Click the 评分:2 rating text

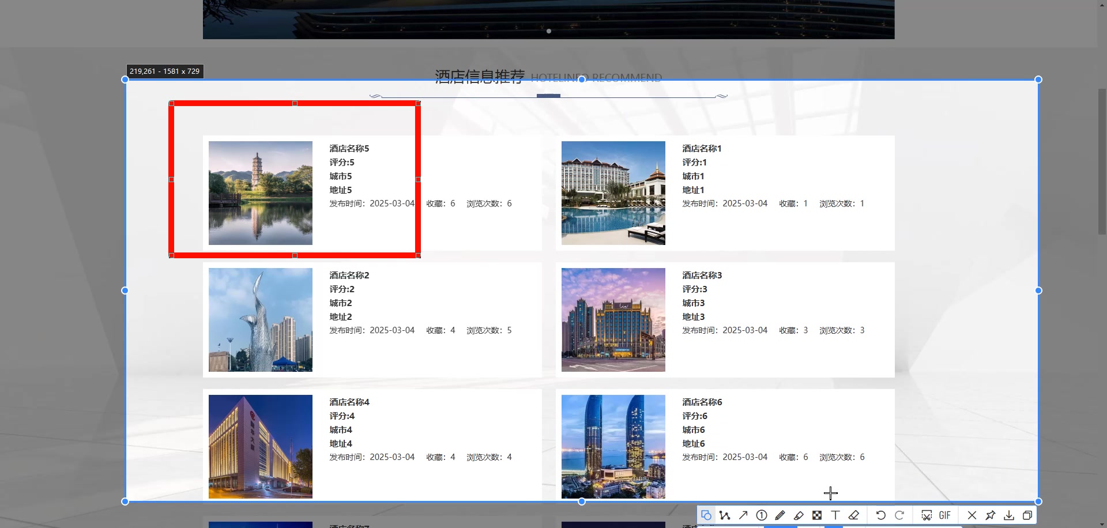tap(342, 289)
